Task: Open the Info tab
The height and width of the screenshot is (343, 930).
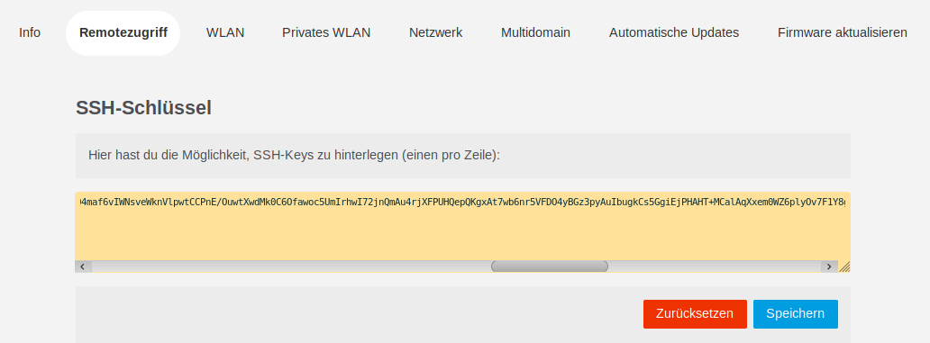Action: [x=30, y=32]
